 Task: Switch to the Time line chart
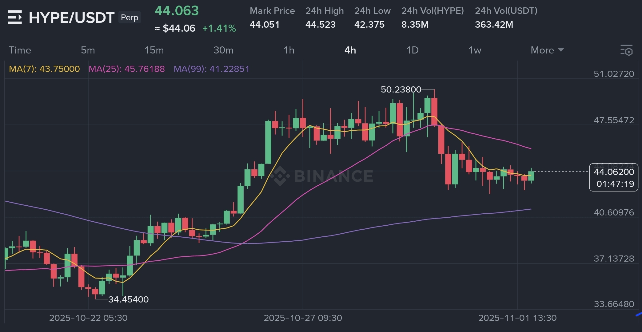pyautogui.click(x=20, y=50)
